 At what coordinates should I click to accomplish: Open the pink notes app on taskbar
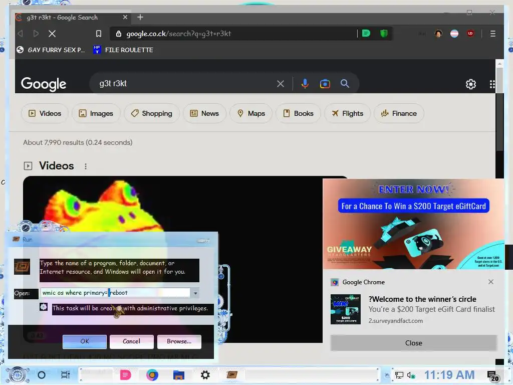[x=125, y=375]
